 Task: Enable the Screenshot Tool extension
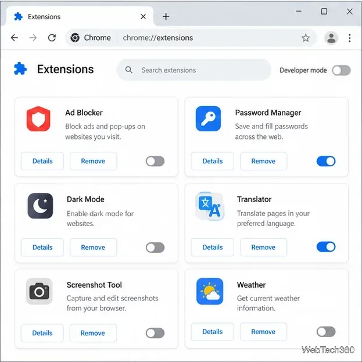click(x=155, y=333)
